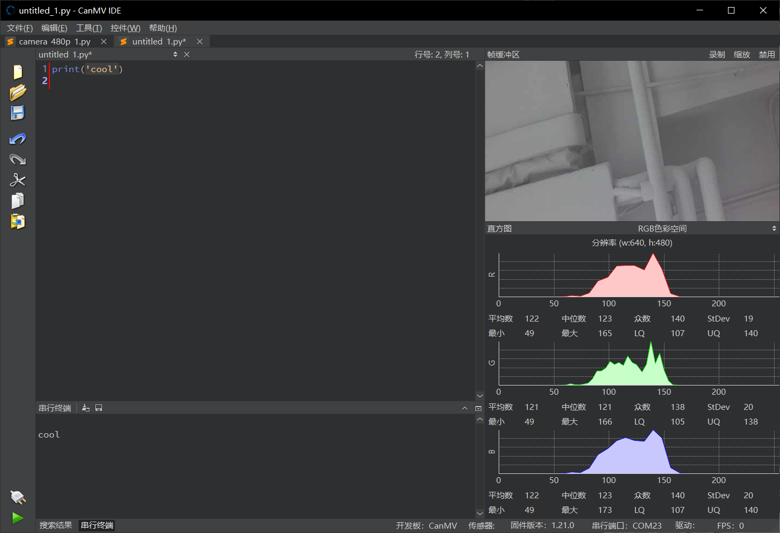Clear the serial terminal with the broom icon
Image resolution: width=780 pixels, height=533 pixels.
tap(86, 408)
